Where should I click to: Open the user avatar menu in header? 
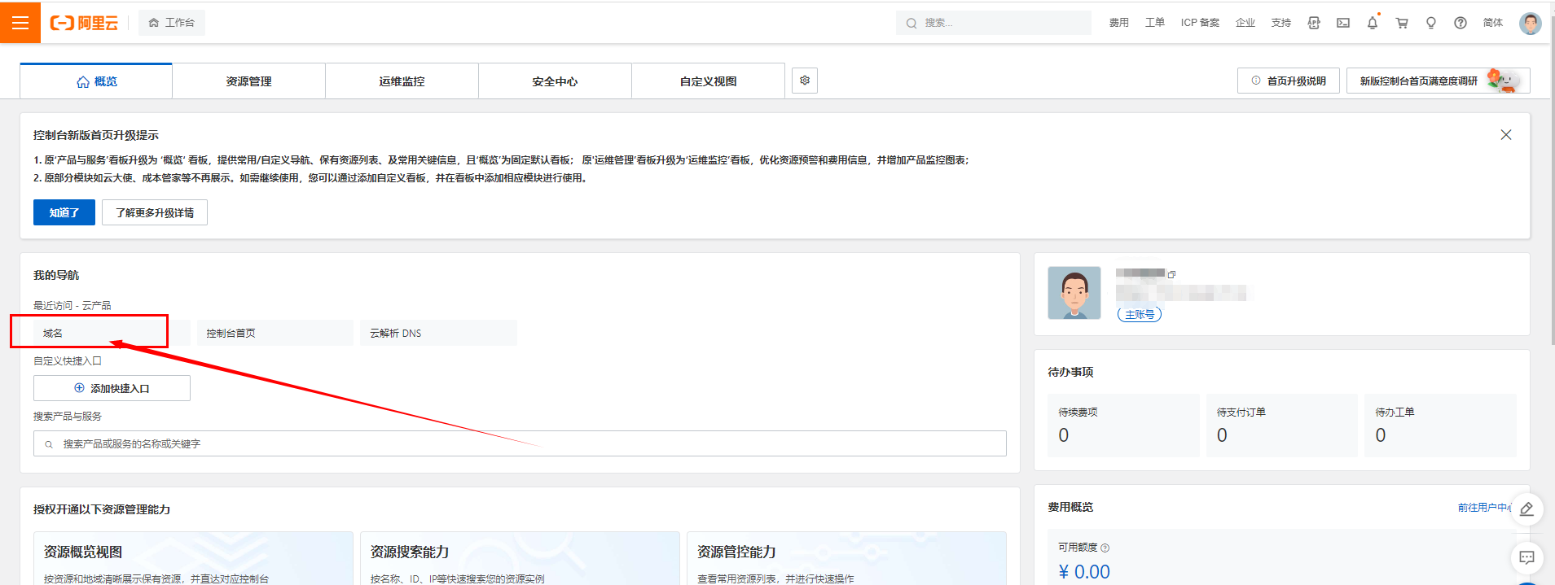[x=1530, y=23]
